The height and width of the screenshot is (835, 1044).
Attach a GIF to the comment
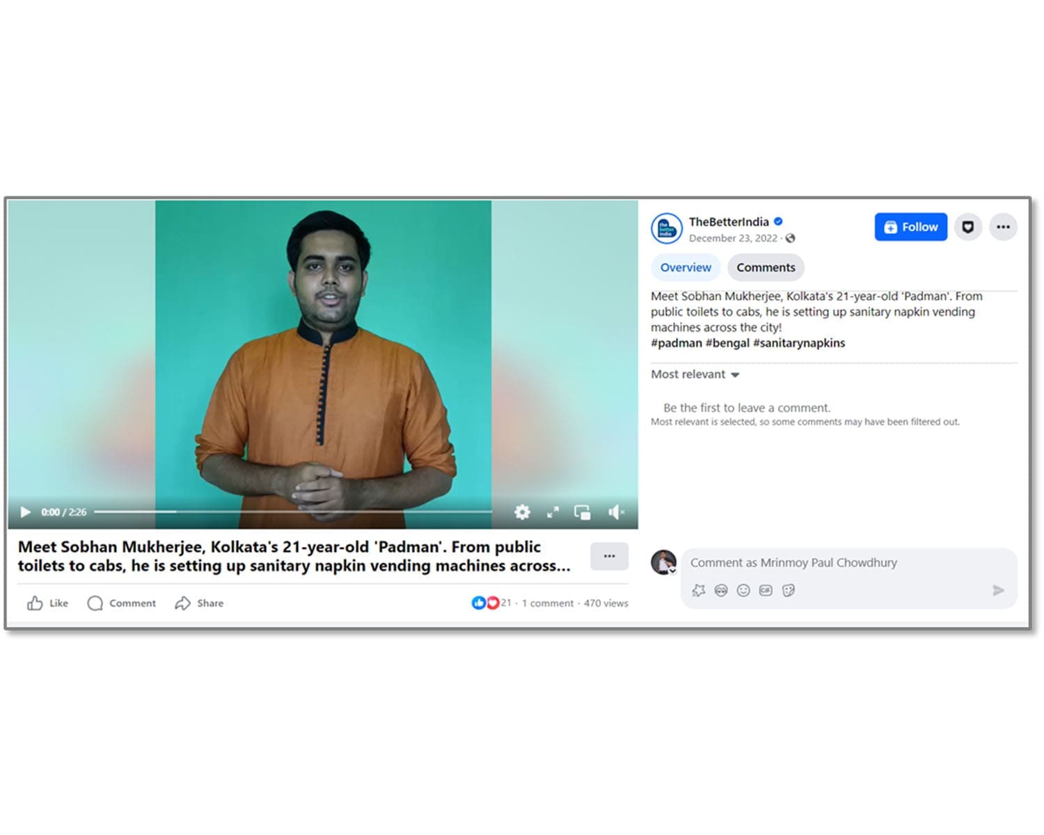pos(766,590)
